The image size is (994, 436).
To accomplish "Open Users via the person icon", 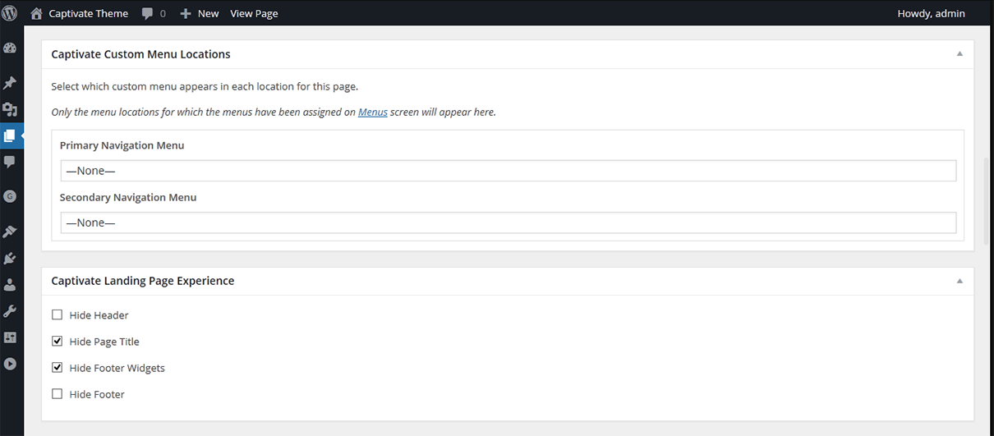I will (10, 285).
